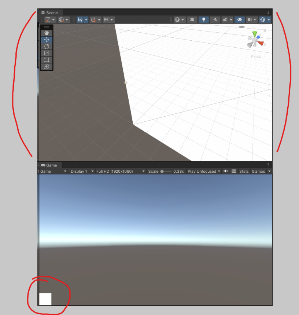Open grid snapping options dropdown arrow
The height and width of the screenshot is (315, 299).
click(x=99, y=20)
